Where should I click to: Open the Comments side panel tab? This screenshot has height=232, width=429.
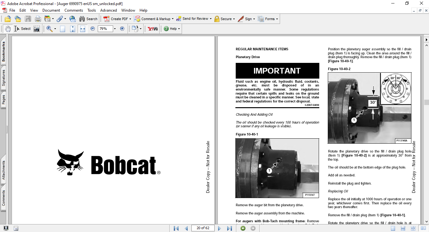click(x=3, y=198)
